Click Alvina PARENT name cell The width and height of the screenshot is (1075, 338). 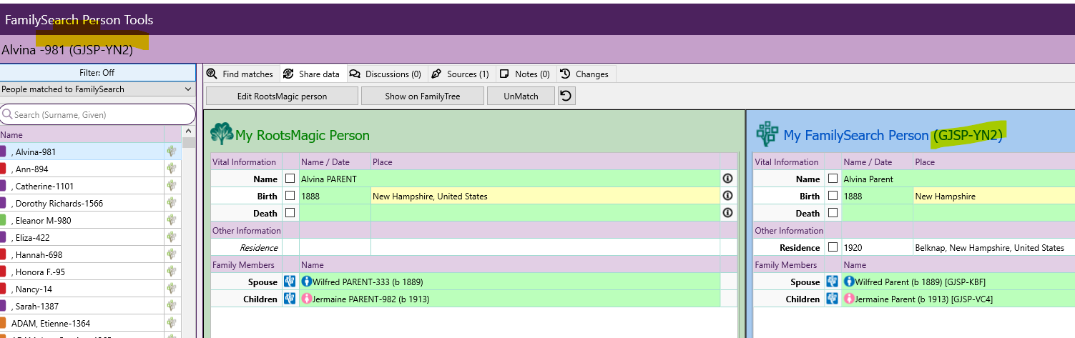(509, 179)
